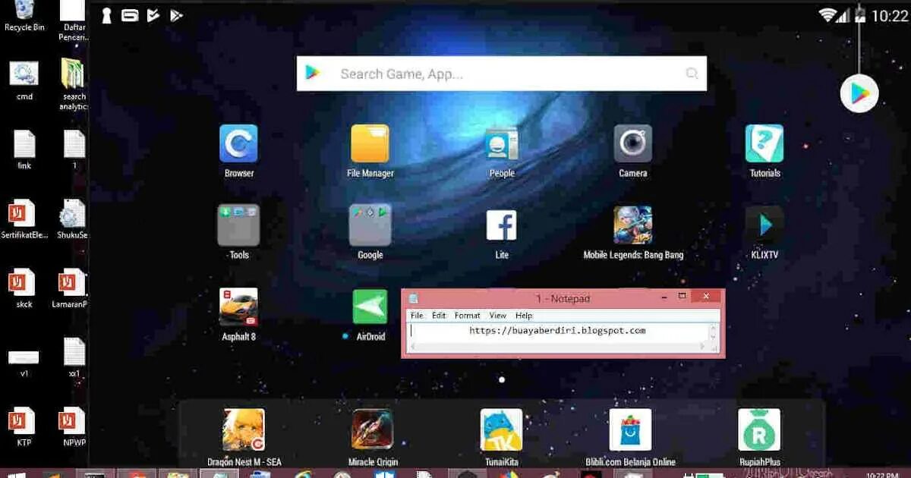Open the KLIXTV app
This screenshot has height=478, width=911.
764,225
